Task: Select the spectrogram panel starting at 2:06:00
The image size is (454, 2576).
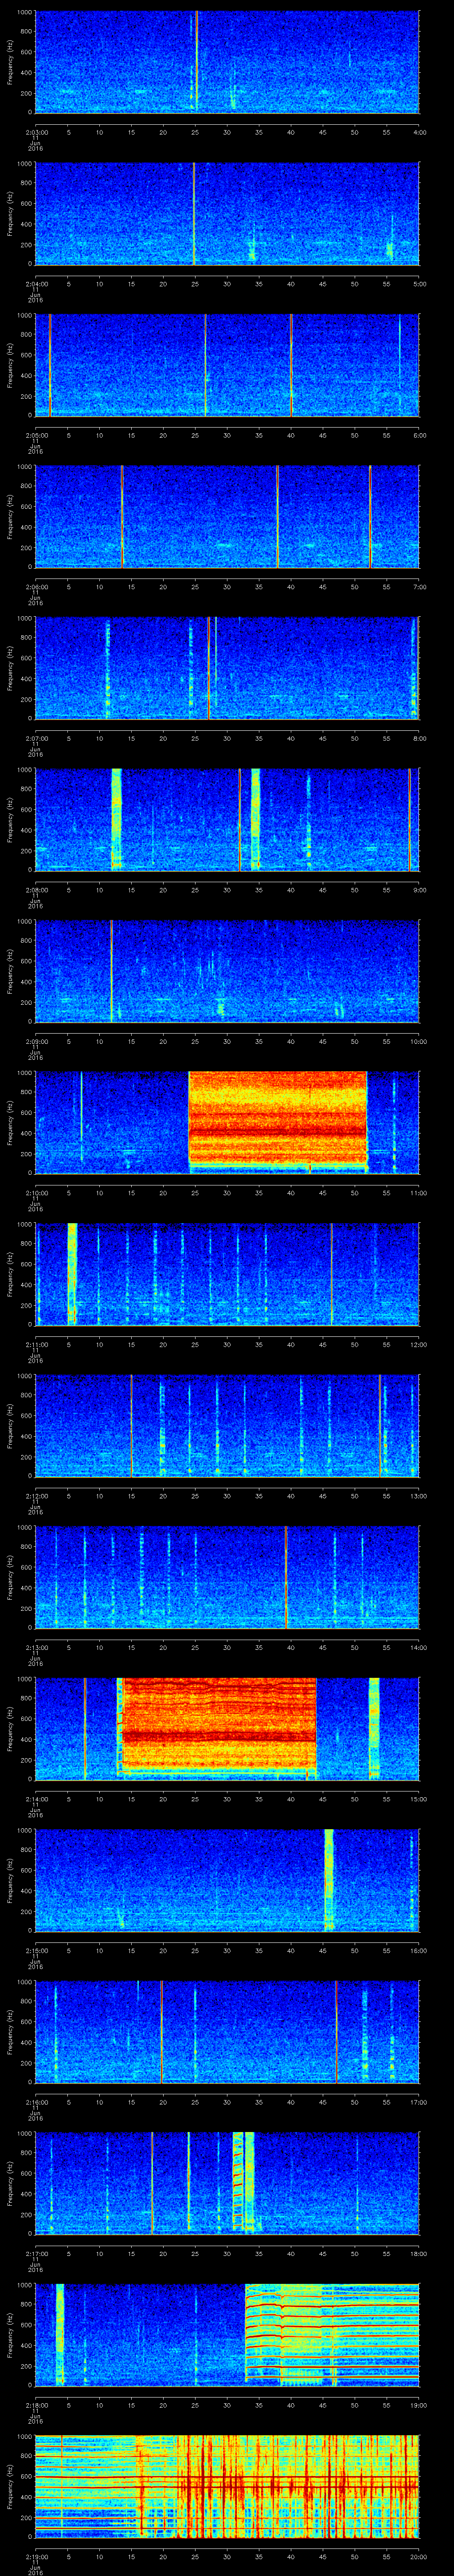Action: coord(227,516)
